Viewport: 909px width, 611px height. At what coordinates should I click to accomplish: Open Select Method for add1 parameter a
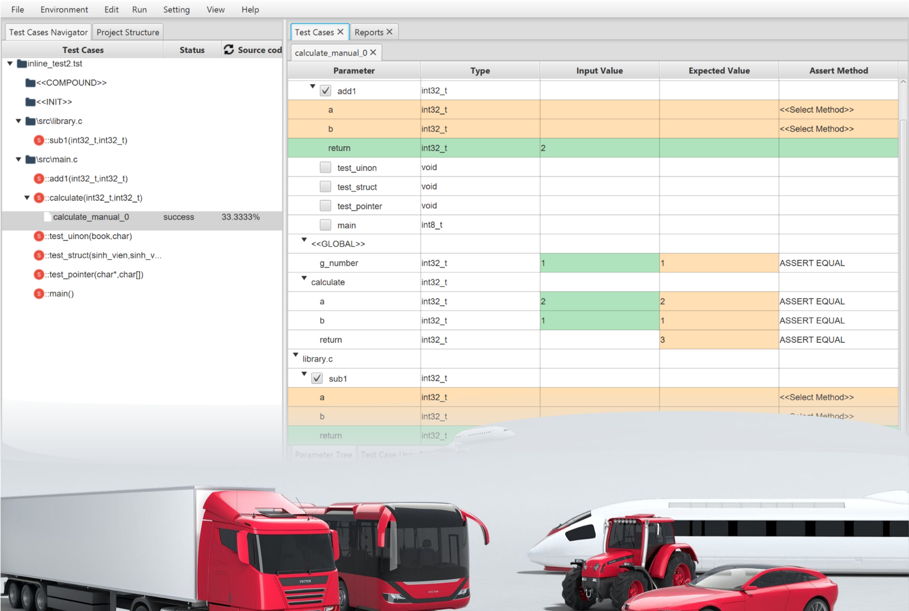(x=816, y=110)
